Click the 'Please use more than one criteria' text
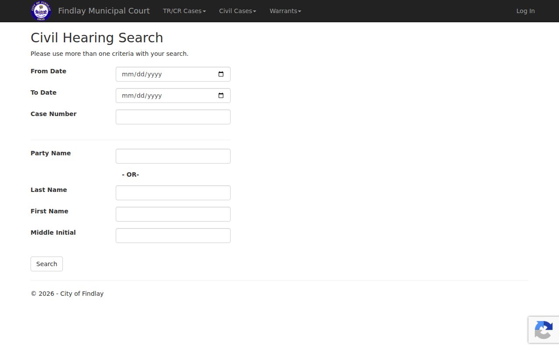This screenshot has height=349, width=559. [109, 54]
